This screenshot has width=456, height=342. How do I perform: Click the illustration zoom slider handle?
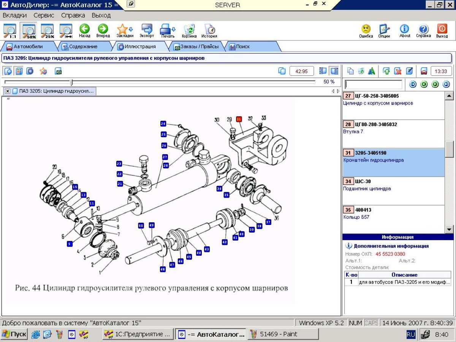71,82
